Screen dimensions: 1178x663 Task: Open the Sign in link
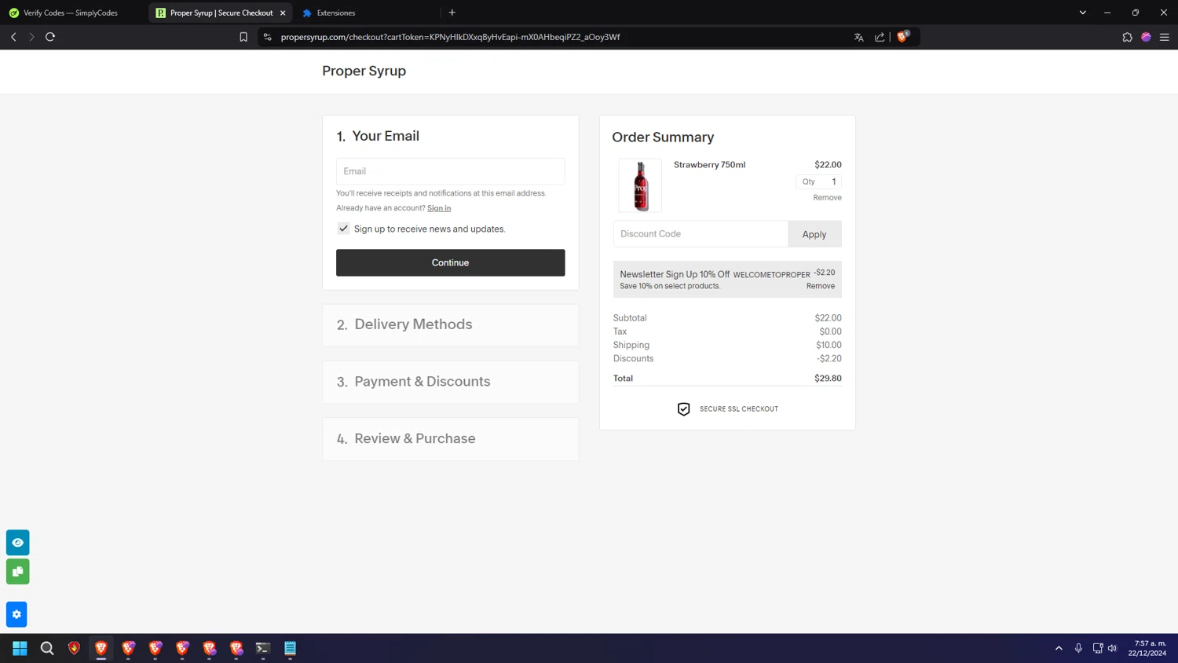click(439, 208)
